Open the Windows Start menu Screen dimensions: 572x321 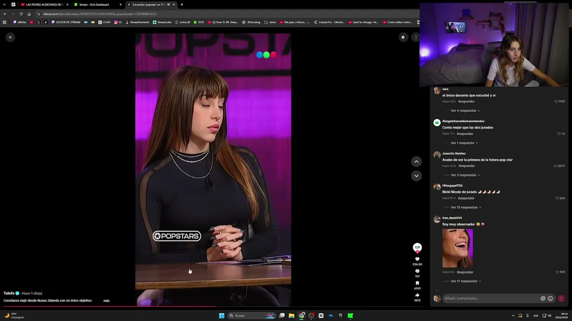pos(222,316)
